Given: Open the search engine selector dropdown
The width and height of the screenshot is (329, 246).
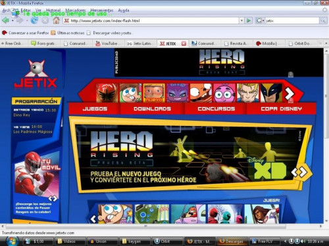Looking at the screenshot, I should [x=260, y=21].
